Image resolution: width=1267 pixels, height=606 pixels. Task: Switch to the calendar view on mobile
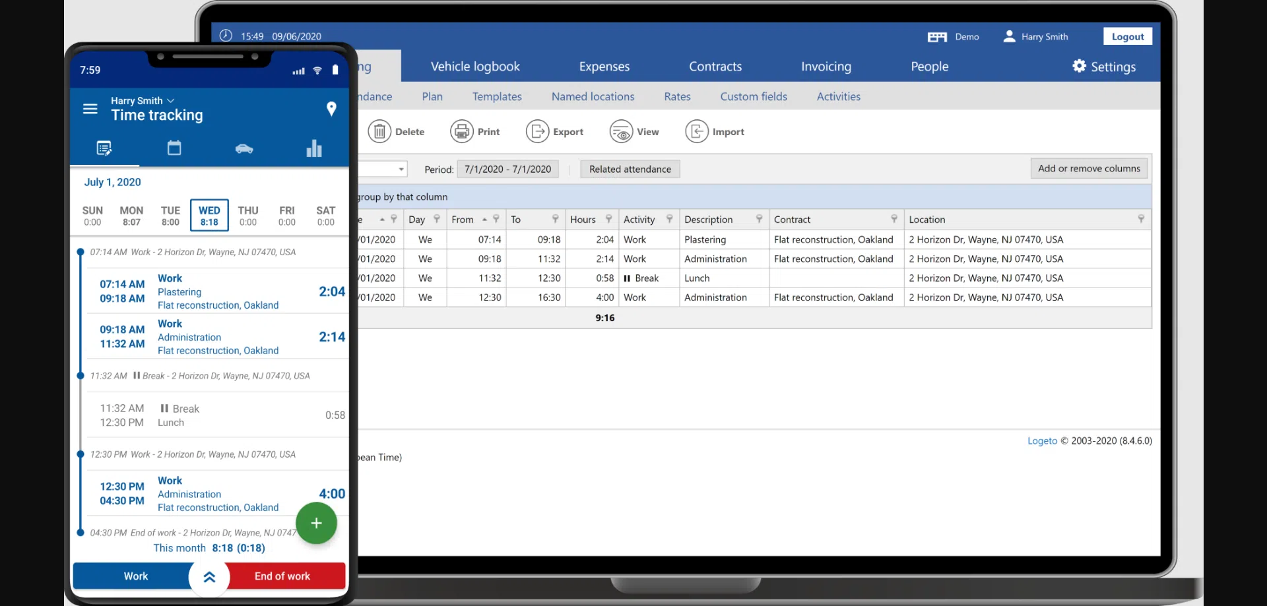174,148
